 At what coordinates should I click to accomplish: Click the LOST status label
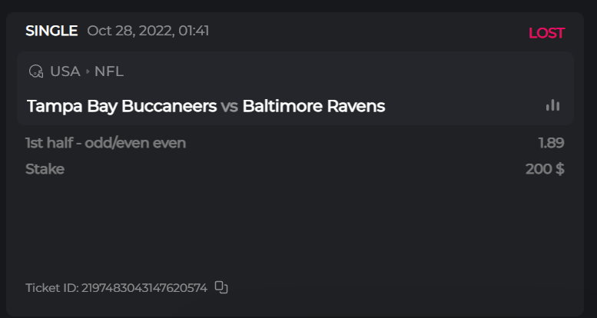546,33
